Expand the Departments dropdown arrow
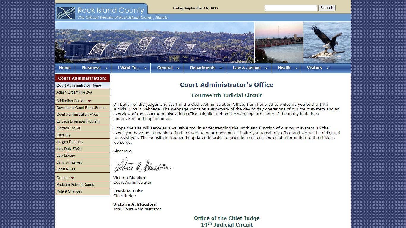406x228 pixels. tap(221, 68)
